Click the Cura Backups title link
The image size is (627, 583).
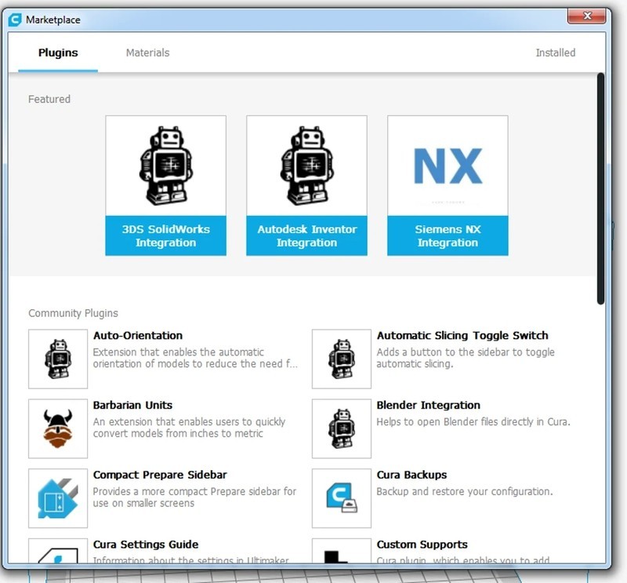pos(411,476)
